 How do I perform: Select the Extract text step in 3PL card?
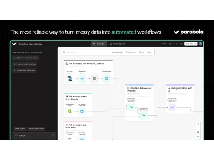point(82,79)
